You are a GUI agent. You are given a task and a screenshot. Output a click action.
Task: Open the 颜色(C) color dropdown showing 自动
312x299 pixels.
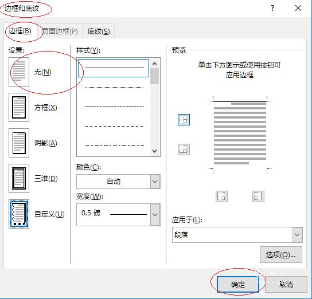[118, 182]
